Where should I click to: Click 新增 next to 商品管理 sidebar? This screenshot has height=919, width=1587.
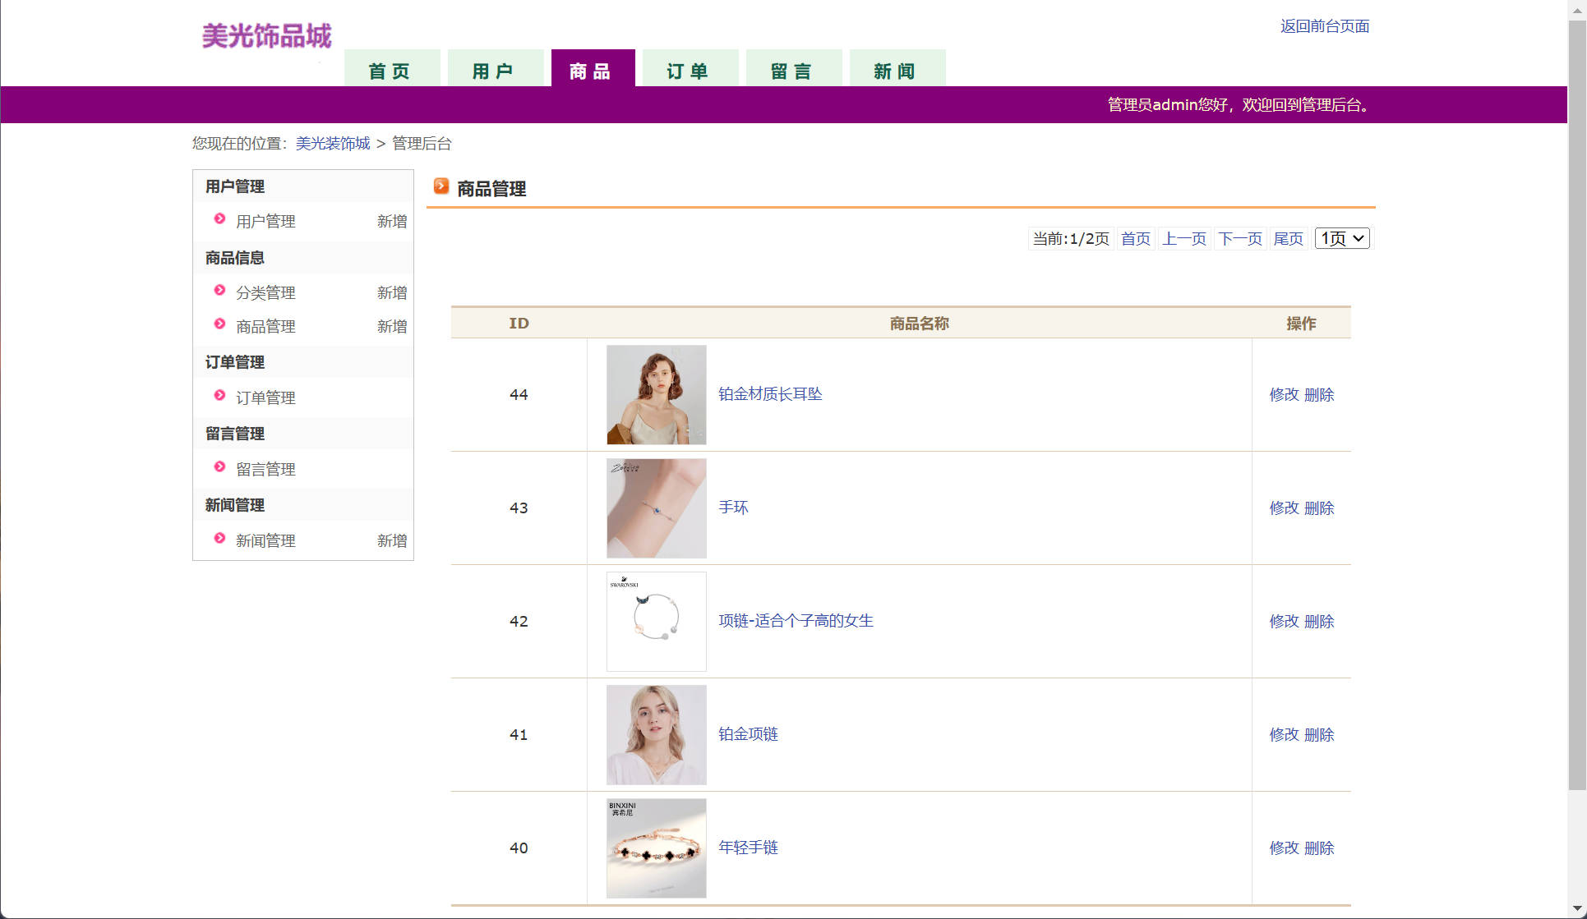[x=392, y=327]
